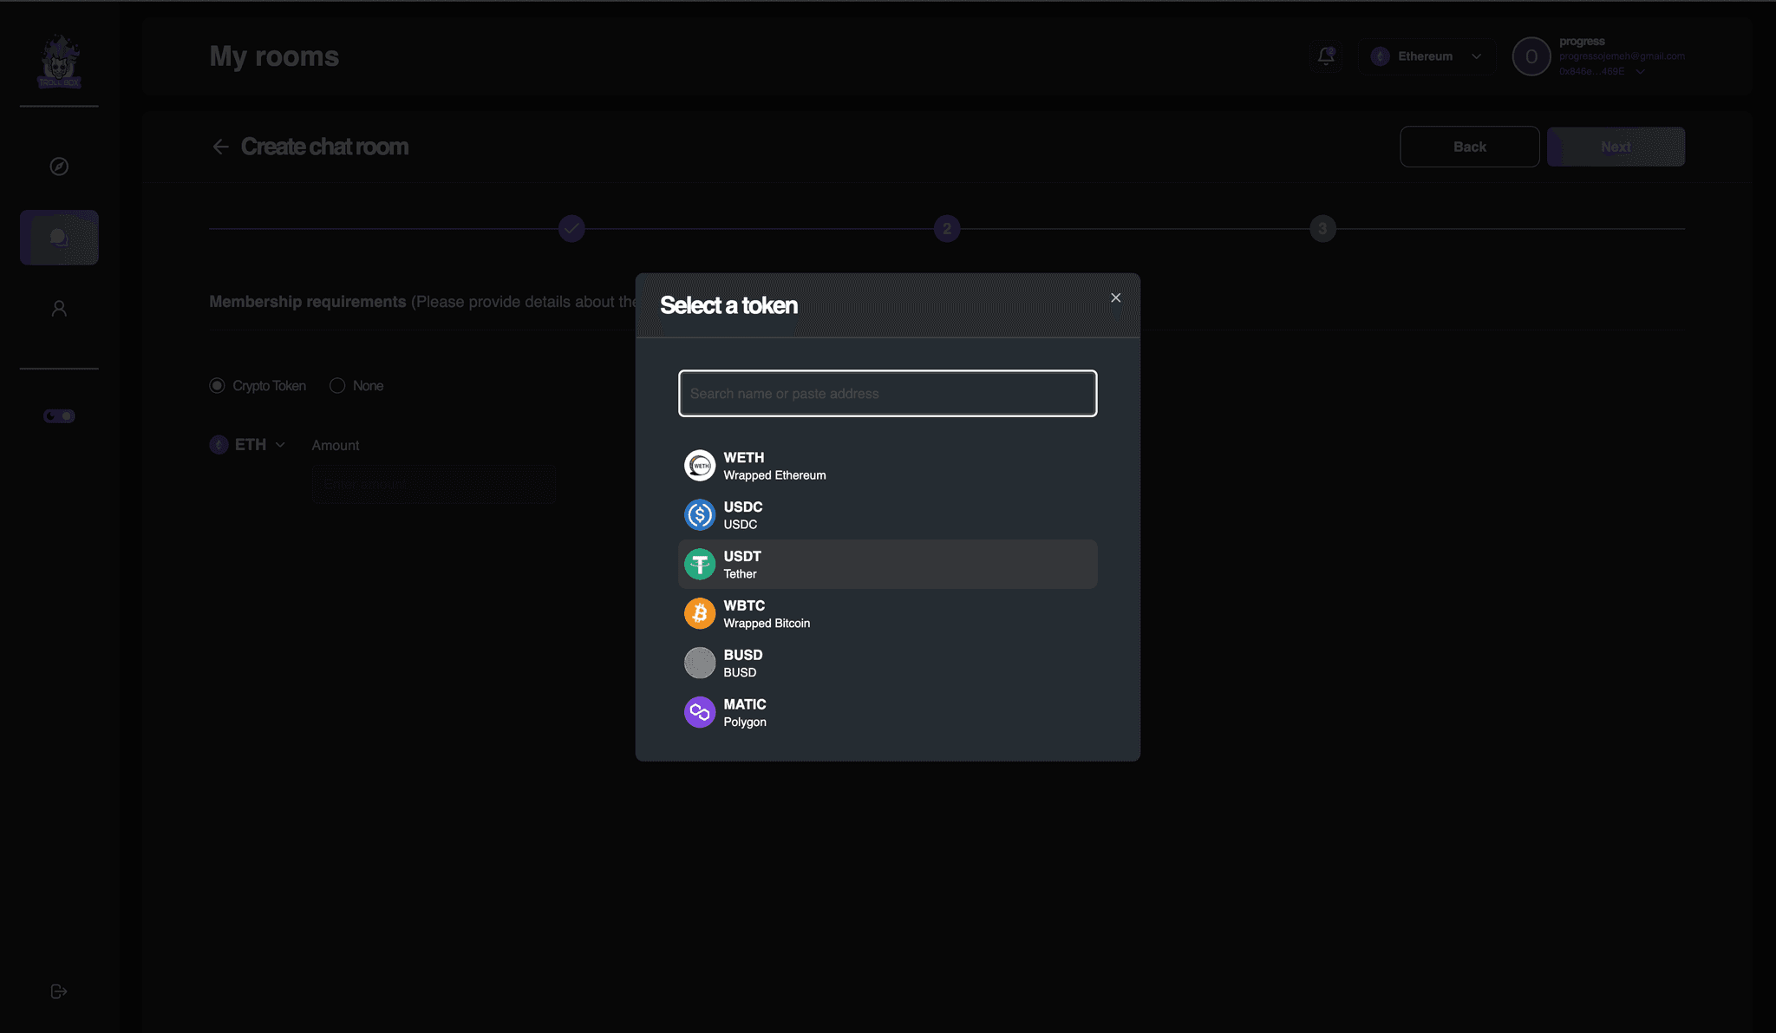Select the None radio option

tap(337, 386)
